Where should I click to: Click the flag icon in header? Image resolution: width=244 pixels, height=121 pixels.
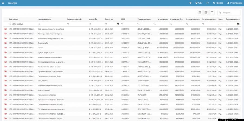[207, 3]
